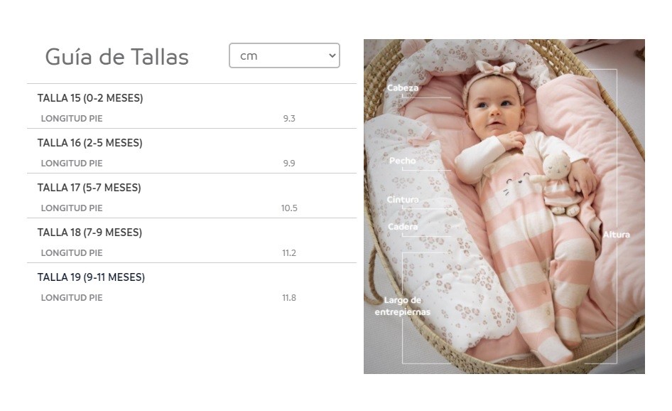Click the Pecho measurement label
Image resolution: width=672 pixels, height=411 pixels.
click(x=403, y=161)
